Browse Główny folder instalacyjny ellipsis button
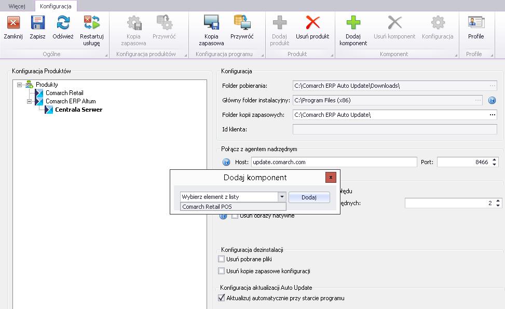 [x=478, y=100]
